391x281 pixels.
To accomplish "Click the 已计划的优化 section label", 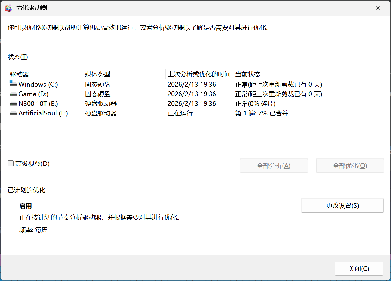I will 26,190.
